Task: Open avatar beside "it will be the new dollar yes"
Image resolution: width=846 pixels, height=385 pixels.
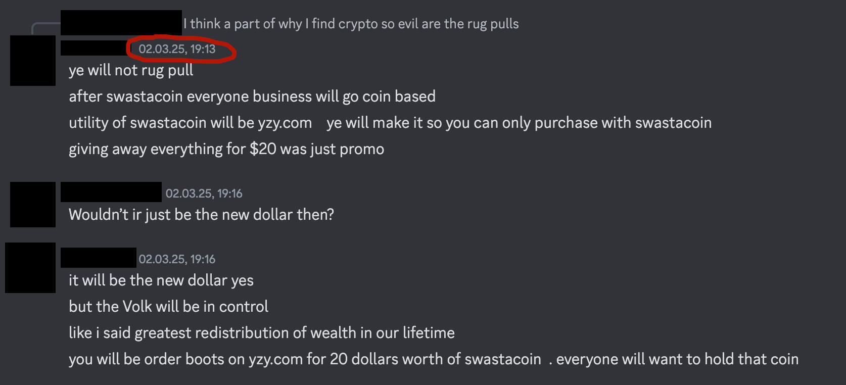Action: pyautogui.click(x=30, y=268)
